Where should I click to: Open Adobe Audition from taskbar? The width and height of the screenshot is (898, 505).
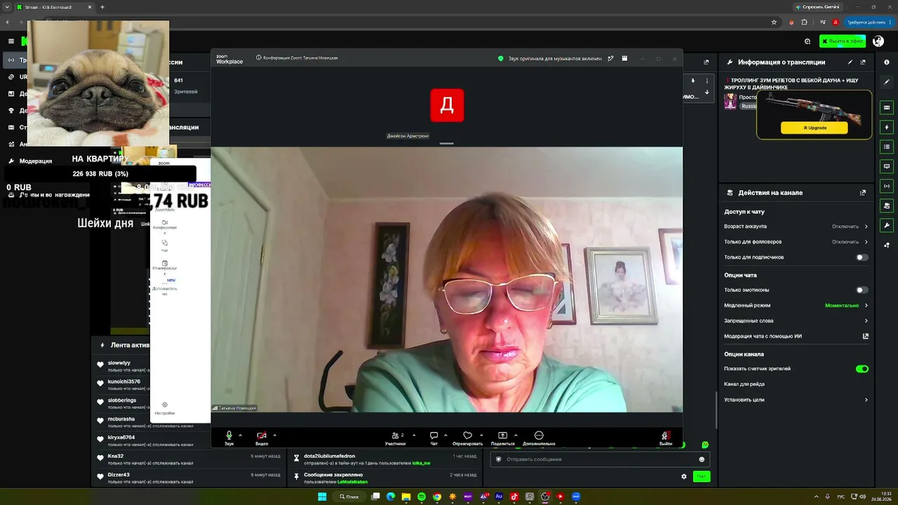click(499, 497)
